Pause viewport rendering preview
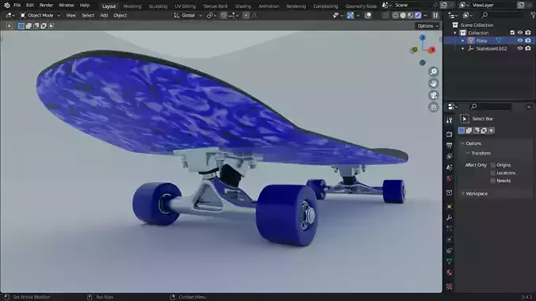This screenshot has width=536, height=301. [435, 15]
